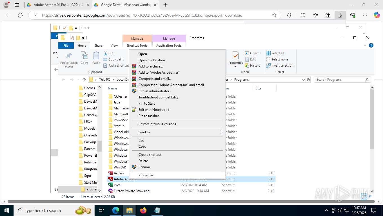The width and height of the screenshot is (383, 216).
Task: Choose Delete in context menu
Action: click(x=177, y=161)
